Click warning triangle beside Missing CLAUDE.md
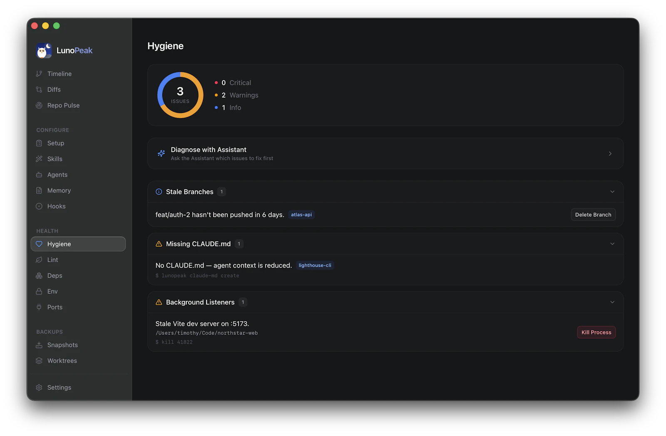 [x=159, y=244]
